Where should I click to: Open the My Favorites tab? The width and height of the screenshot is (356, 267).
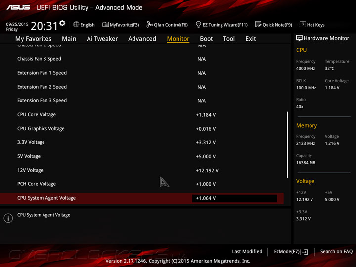click(x=34, y=39)
